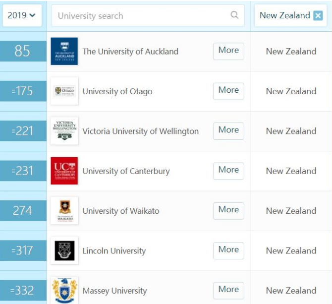Image resolution: width=332 pixels, height=304 pixels.
Task: Click More for The University of Auckland
Action: pyautogui.click(x=228, y=51)
